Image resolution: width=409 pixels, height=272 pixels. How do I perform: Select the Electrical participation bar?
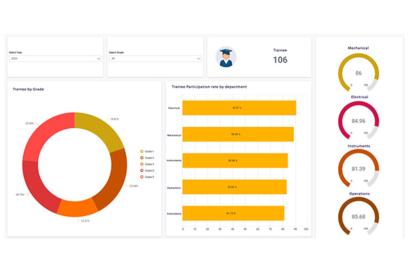tap(239, 108)
